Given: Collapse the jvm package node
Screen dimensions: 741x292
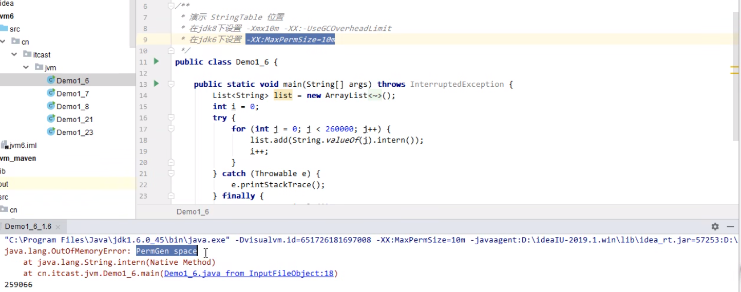Looking at the screenshot, I should (26, 67).
